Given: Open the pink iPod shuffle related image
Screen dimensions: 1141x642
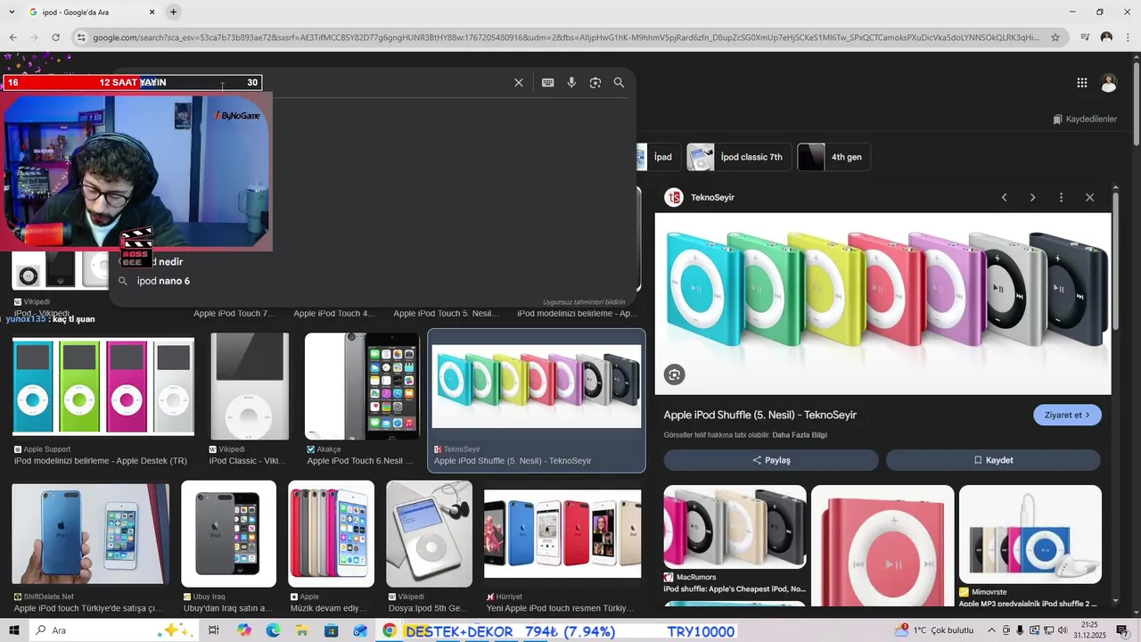Looking at the screenshot, I should click(882, 546).
